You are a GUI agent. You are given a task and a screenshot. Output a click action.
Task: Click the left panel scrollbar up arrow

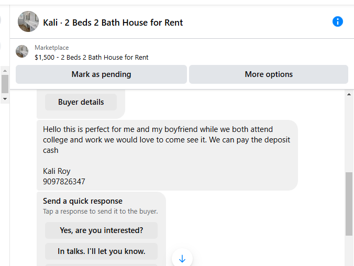pos(5,71)
